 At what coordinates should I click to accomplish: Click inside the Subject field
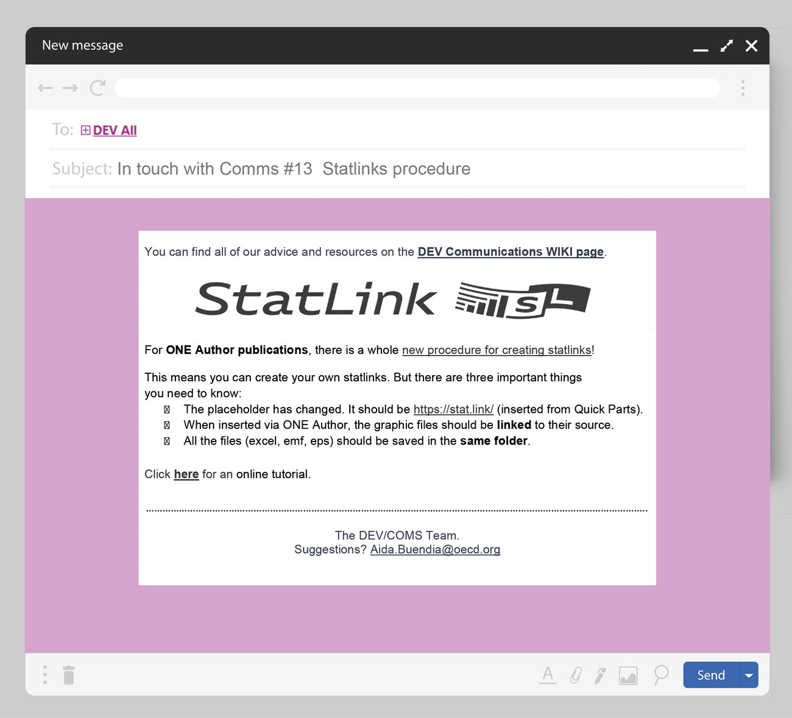[x=294, y=169]
